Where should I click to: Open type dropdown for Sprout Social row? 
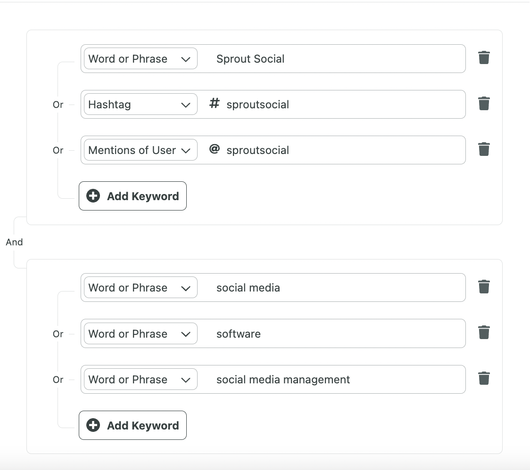coord(141,59)
